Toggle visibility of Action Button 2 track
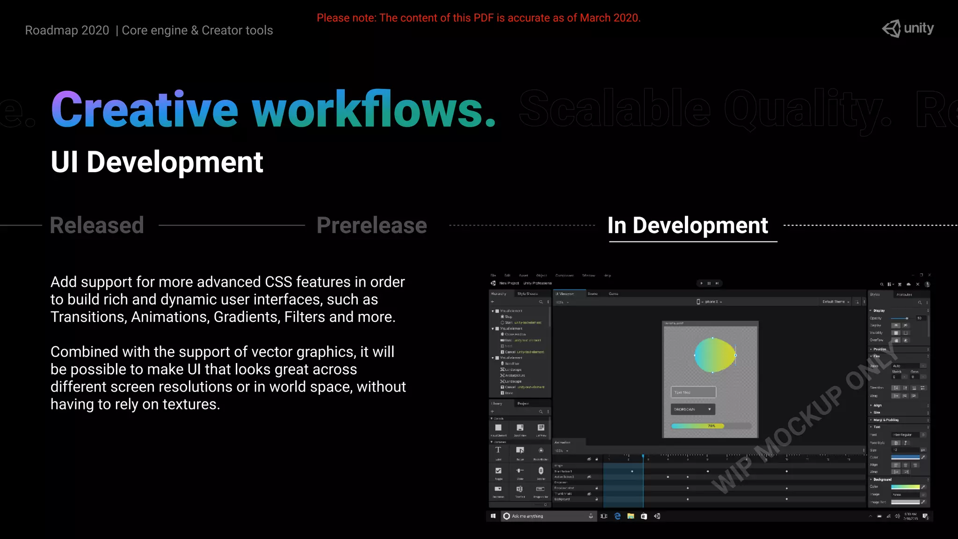The width and height of the screenshot is (958, 539). (x=589, y=477)
